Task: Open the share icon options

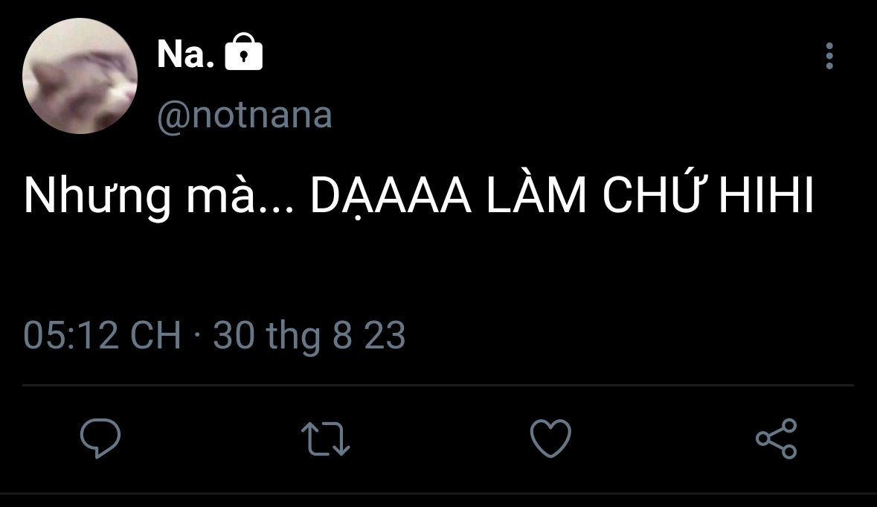Action: pos(776,438)
